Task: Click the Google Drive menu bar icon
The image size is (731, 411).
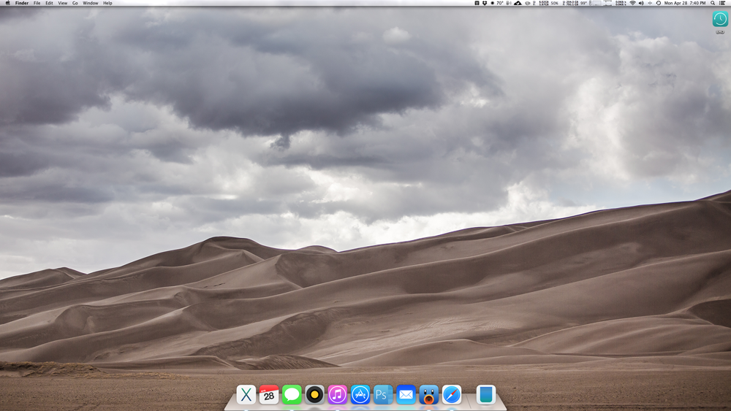Action: pos(518,3)
